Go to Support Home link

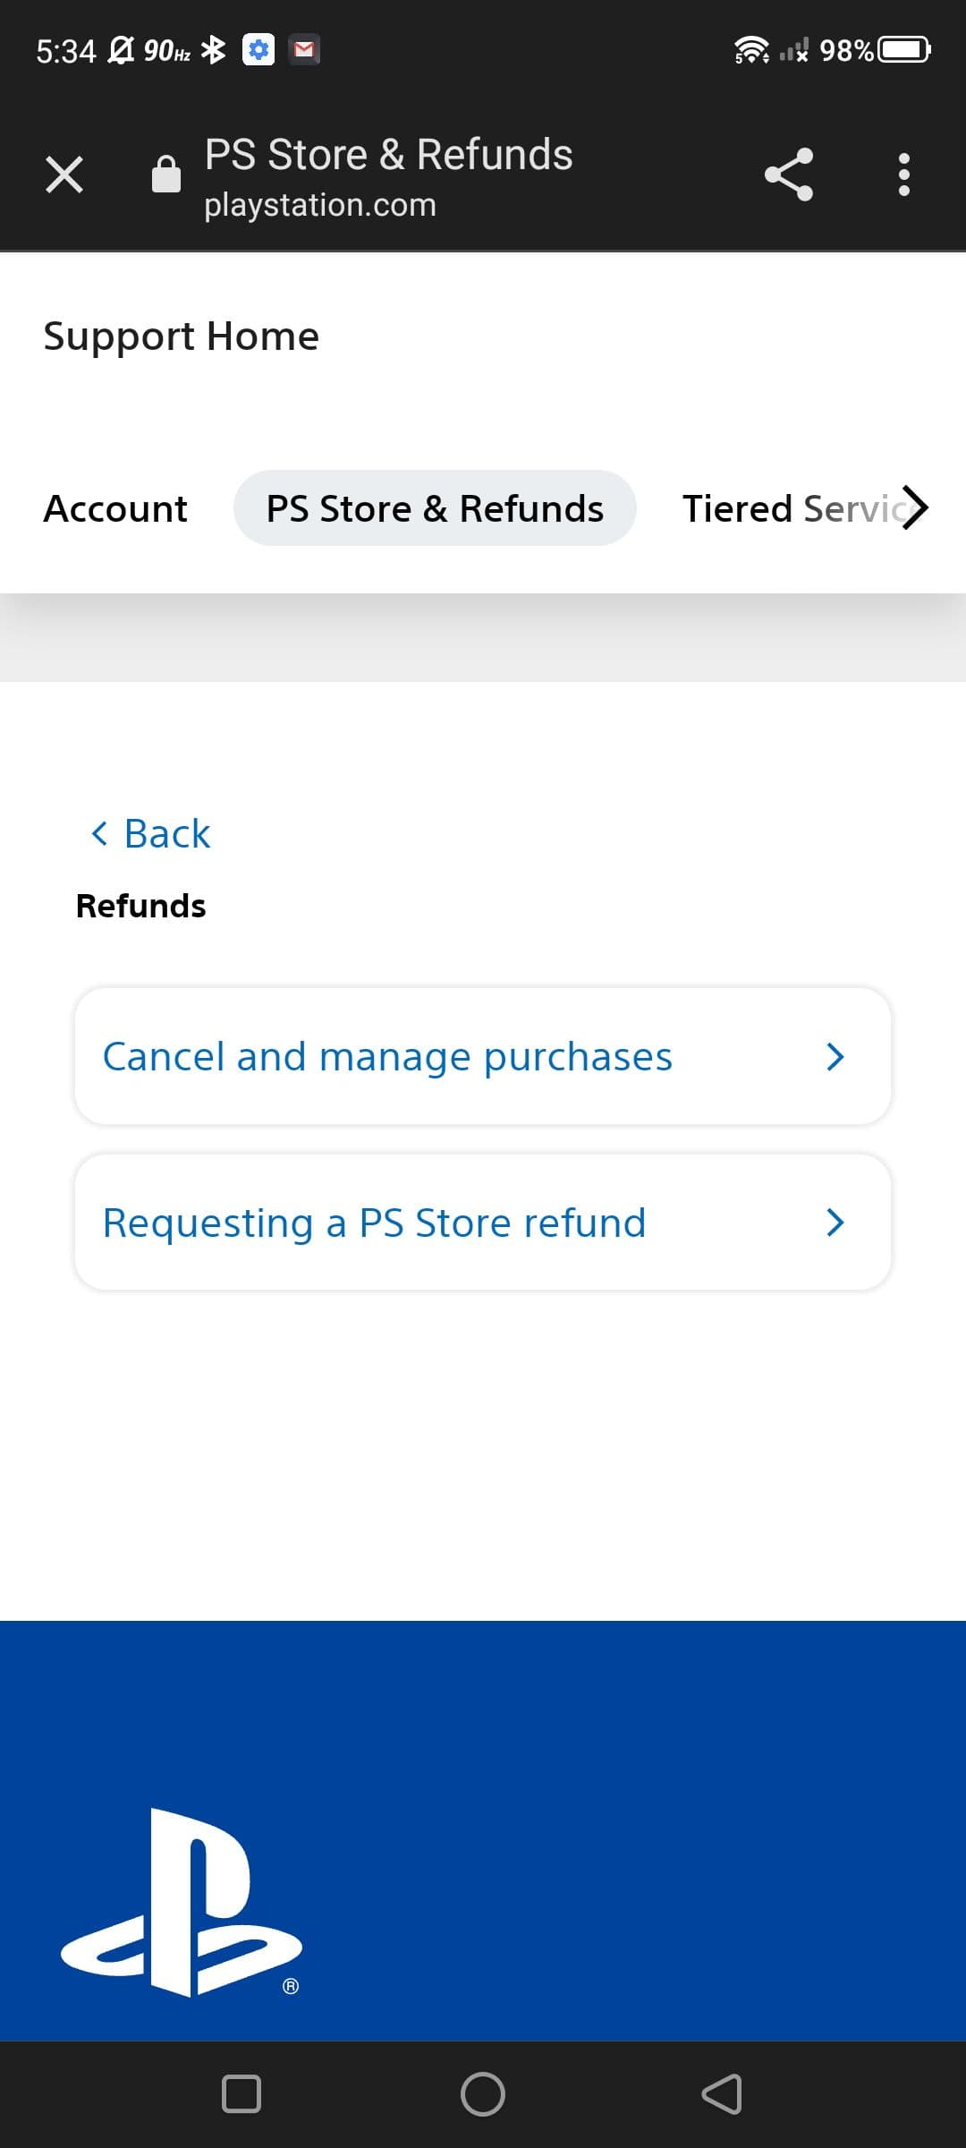181,337
